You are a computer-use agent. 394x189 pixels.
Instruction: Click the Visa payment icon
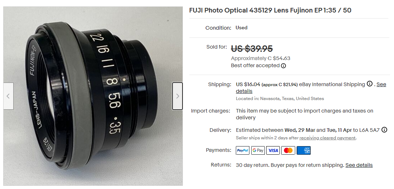273,150
